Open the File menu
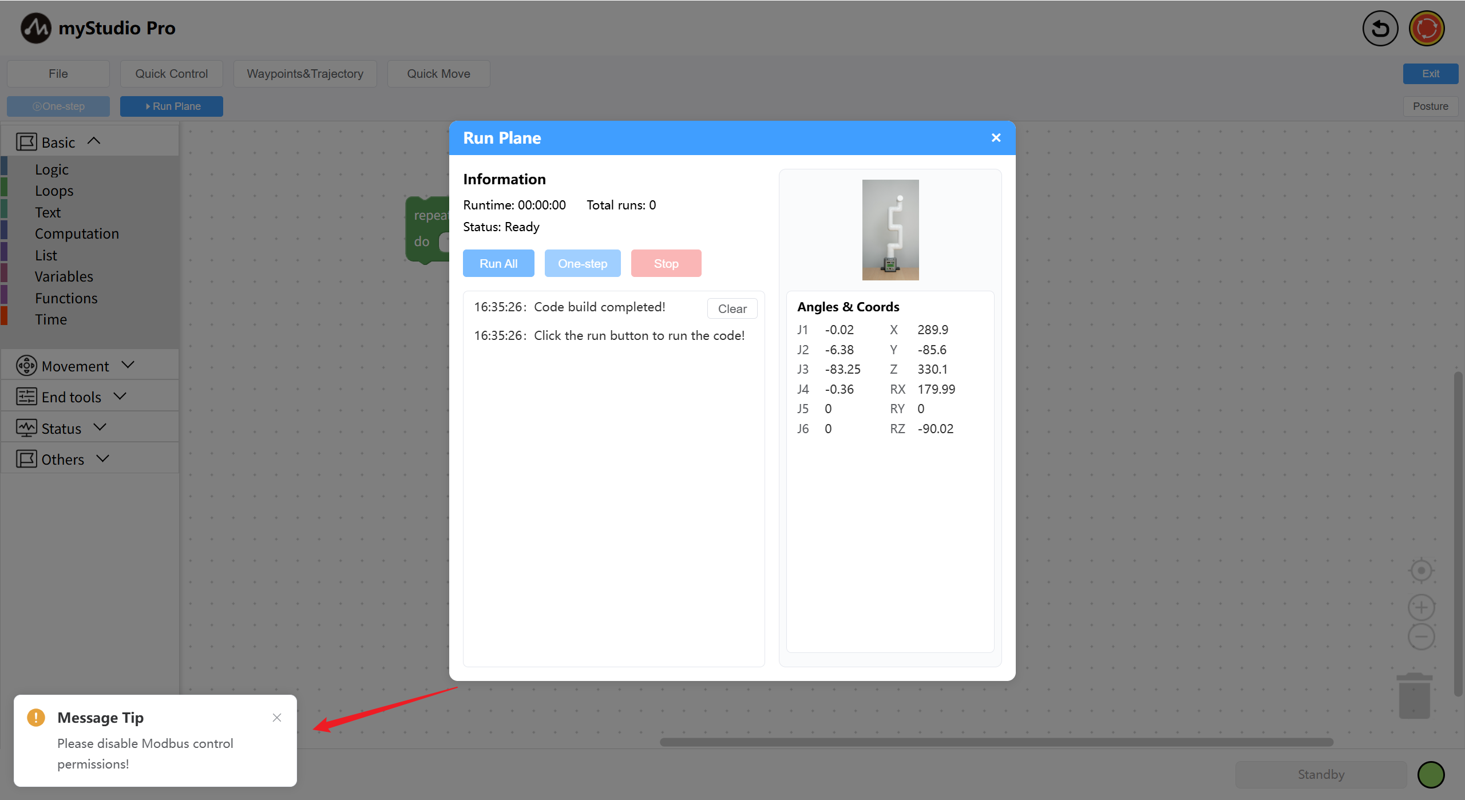 (x=58, y=74)
